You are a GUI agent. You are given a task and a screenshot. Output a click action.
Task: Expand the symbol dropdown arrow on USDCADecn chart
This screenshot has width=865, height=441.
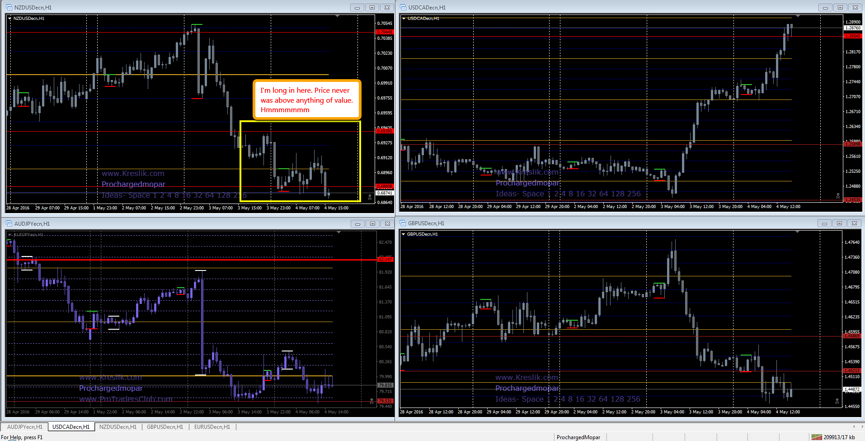click(404, 19)
